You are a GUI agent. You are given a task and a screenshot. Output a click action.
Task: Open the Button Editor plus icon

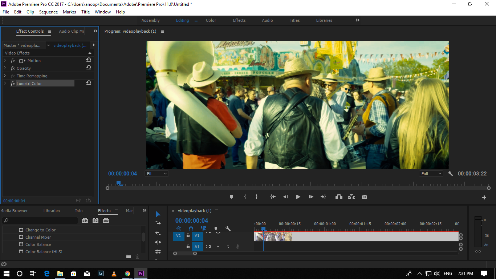coord(484,197)
